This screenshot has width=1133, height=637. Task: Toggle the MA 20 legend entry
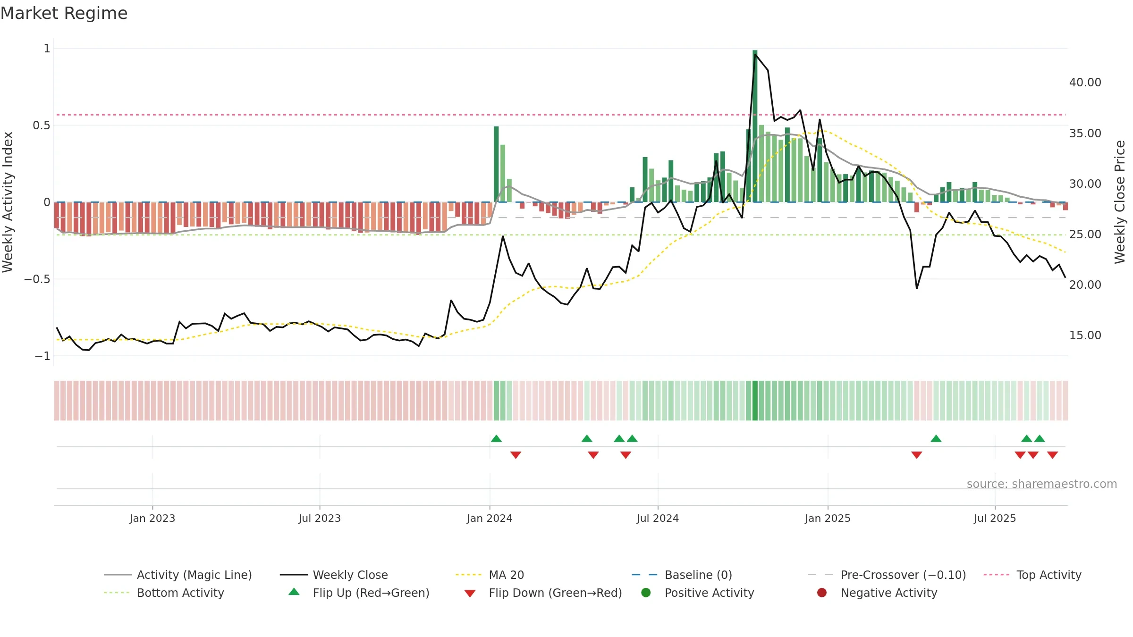pos(490,575)
